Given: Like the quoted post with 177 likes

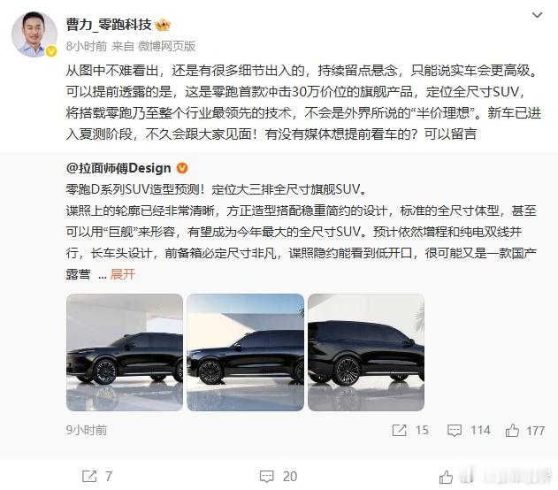Looking at the screenshot, I should click(512, 430).
